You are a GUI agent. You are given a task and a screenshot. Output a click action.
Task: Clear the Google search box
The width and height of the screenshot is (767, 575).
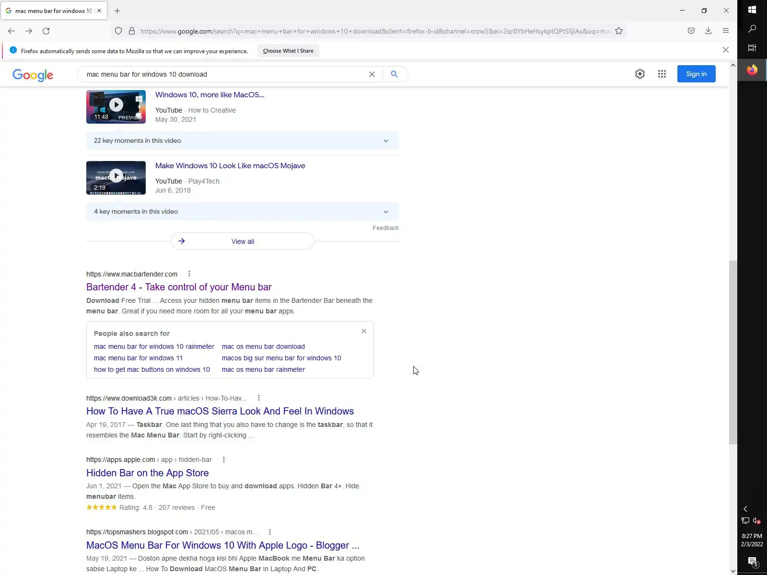coord(372,74)
